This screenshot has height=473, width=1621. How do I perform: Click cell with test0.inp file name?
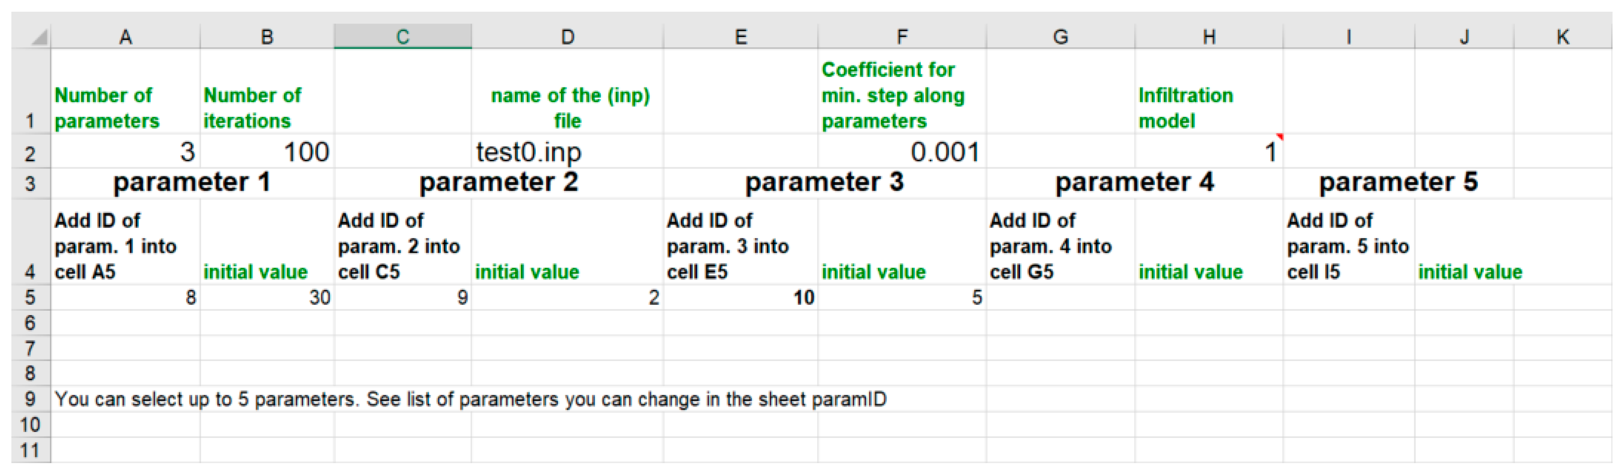[566, 152]
